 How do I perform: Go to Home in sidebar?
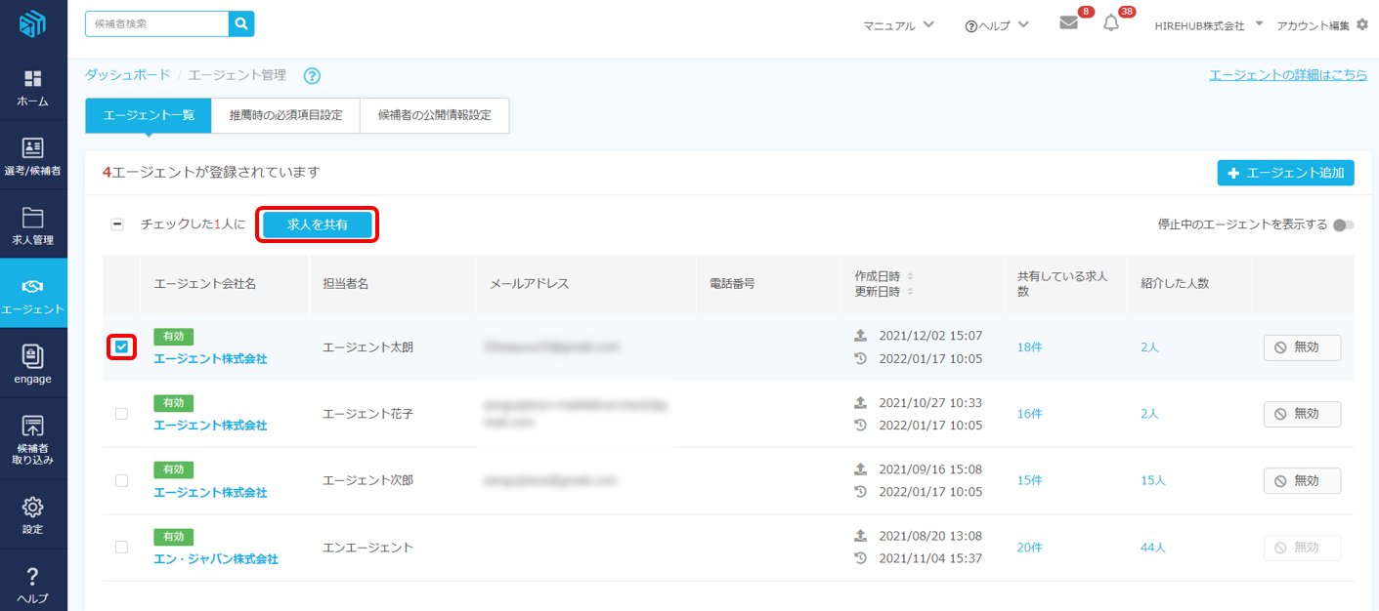[33, 88]
